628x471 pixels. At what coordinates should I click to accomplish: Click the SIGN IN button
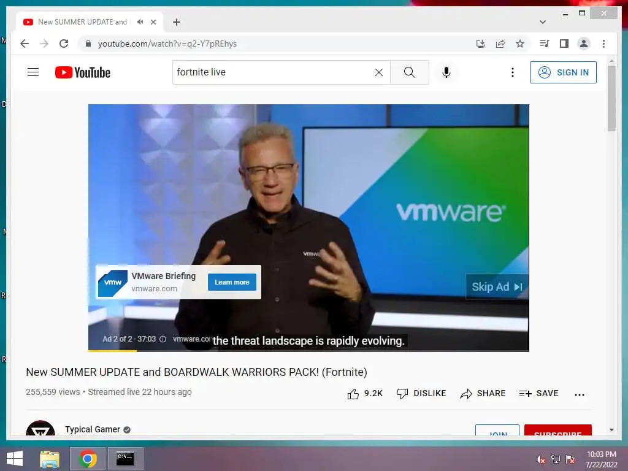tap(563, 72)
